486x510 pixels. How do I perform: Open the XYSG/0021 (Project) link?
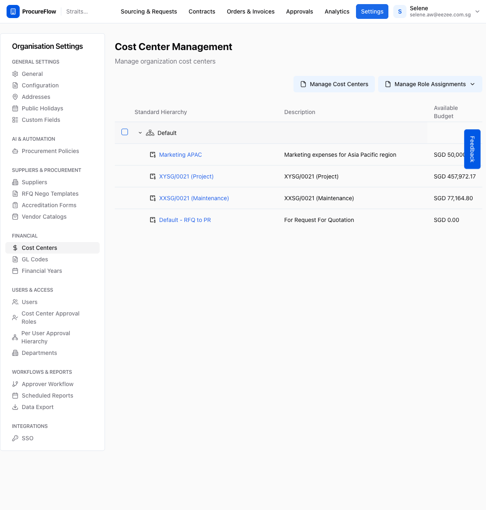[186, 176]
